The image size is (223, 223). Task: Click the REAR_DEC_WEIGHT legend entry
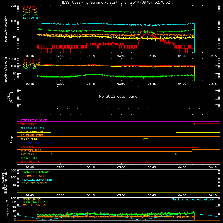pyautogui.click(x=34, y=183)
